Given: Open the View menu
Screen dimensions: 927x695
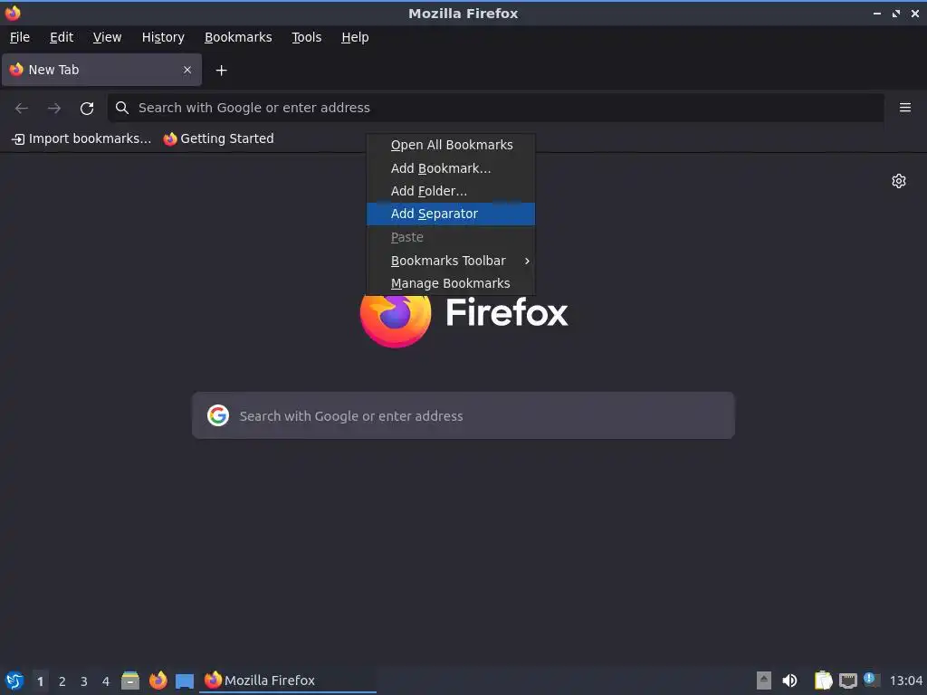Looking at the screenshot, I should [x=107, y=37].
